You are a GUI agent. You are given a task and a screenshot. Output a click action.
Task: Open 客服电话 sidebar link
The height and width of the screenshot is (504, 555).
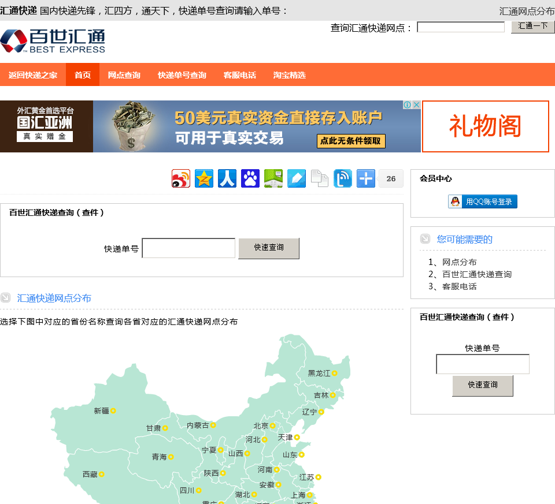pyautogui.click(x=460, y=286)
